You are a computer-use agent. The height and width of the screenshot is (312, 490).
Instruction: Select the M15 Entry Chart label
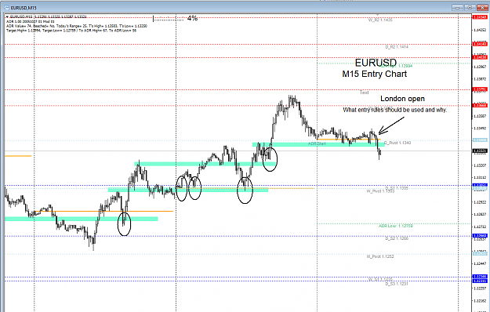pos(375,74)
